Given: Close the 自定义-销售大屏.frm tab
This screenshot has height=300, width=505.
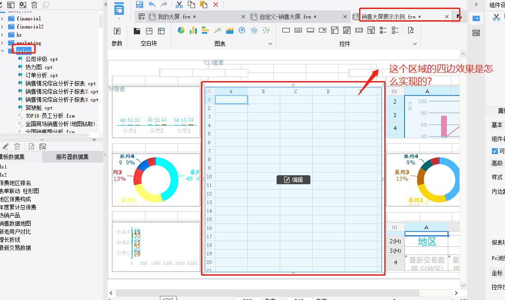Looking at the screenshot, I should point(345,17).
